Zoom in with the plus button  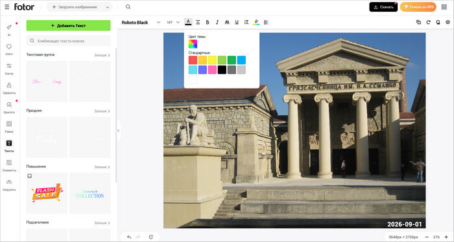click(x=446, y=237)
